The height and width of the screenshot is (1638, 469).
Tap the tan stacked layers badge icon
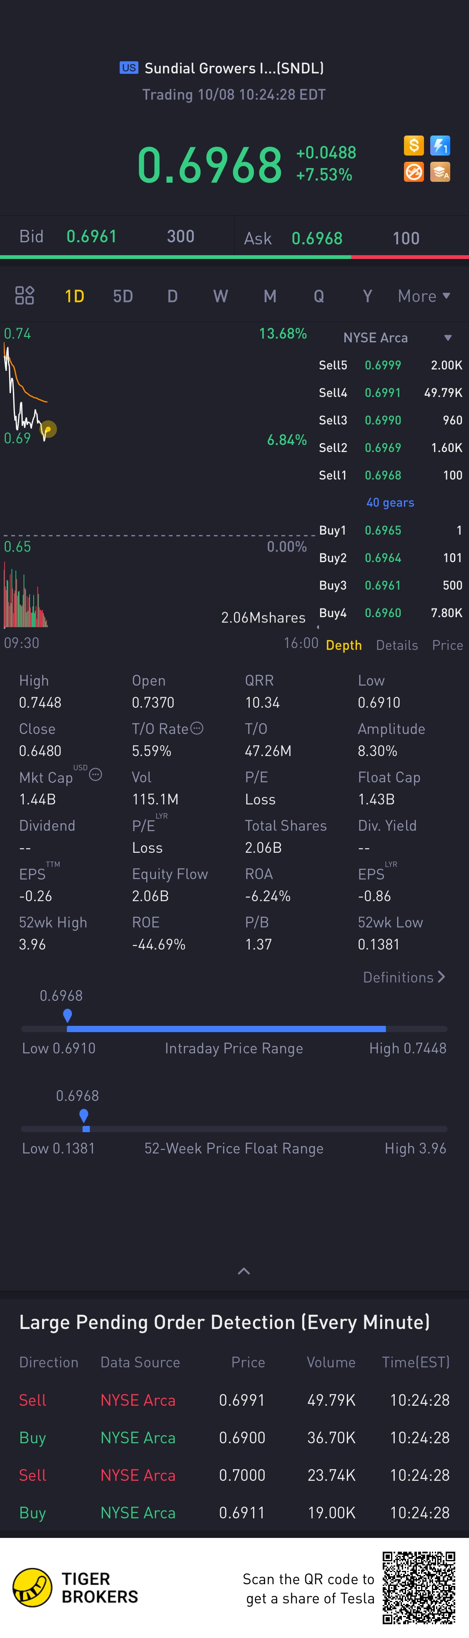440,172
